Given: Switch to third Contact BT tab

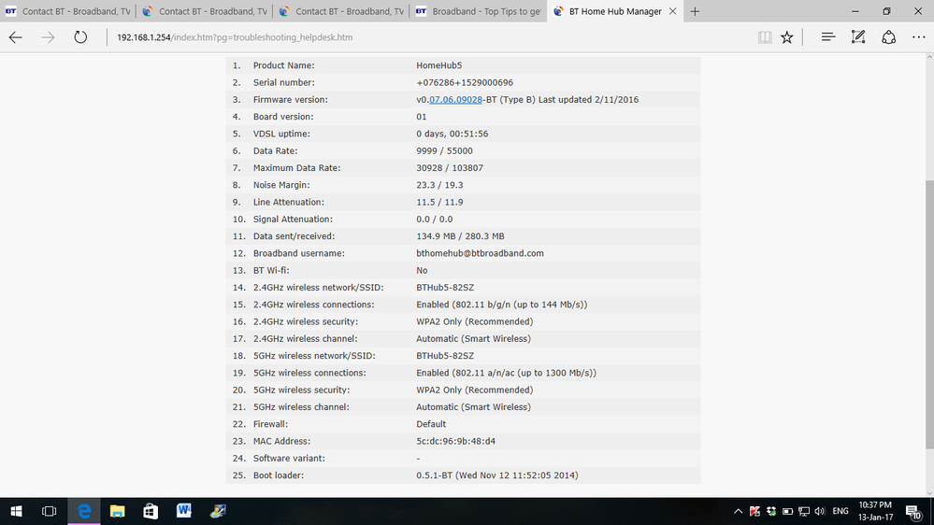Looking at the screenshot, I should point(341,11).
